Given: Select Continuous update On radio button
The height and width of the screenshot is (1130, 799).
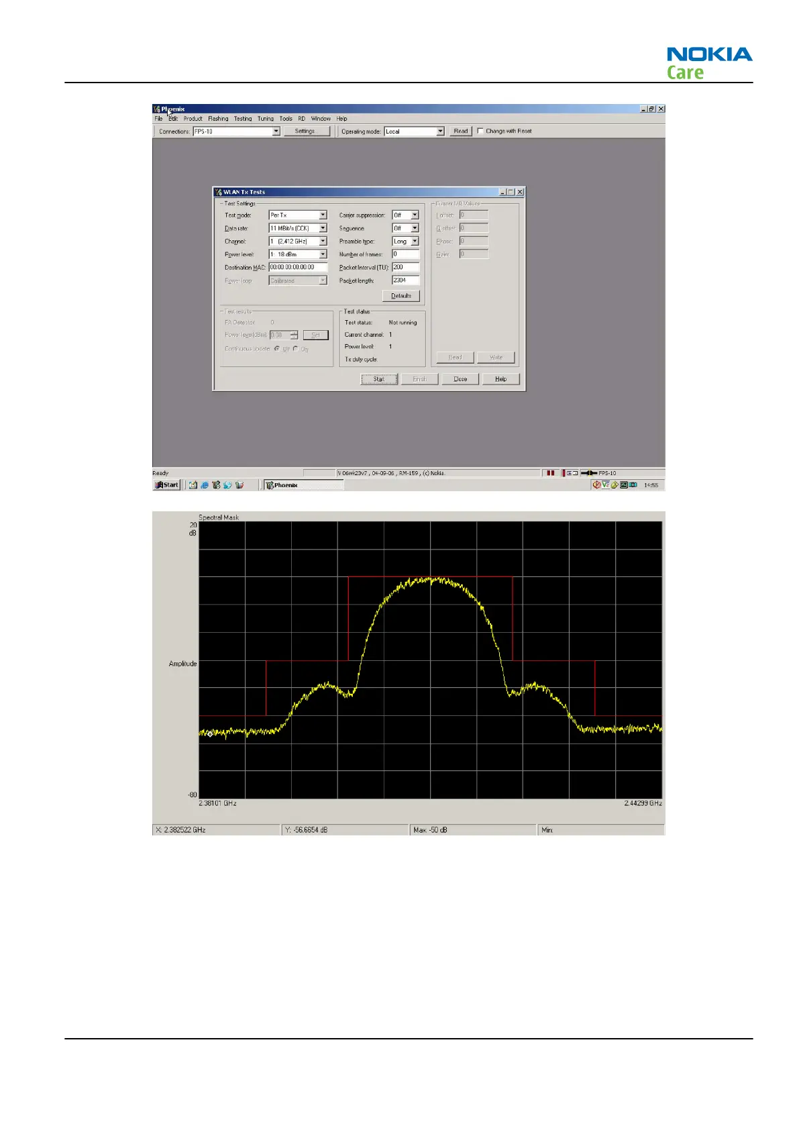Looking at the screenshot, I should (x=296, y=348).
